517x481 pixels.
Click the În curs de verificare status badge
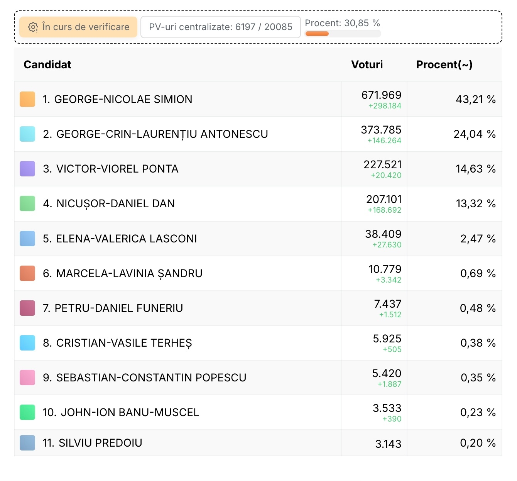pyautogui.click(x=78, y=27)
